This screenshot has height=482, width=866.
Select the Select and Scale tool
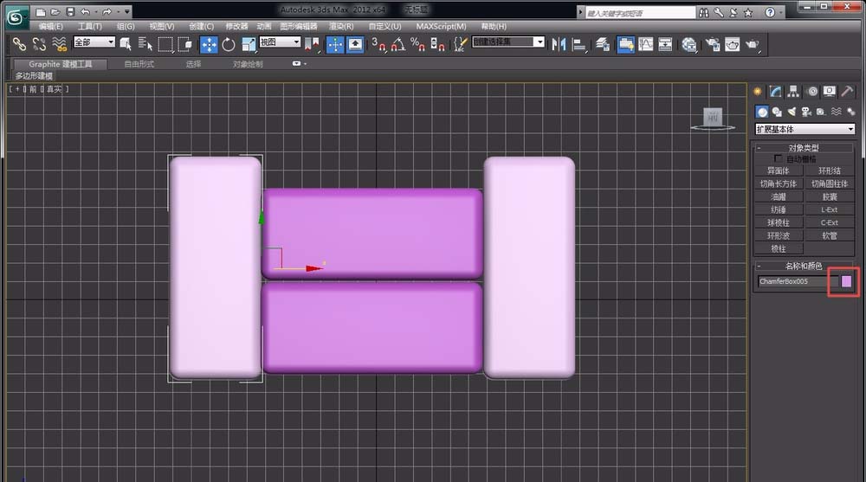pos(249,44)
